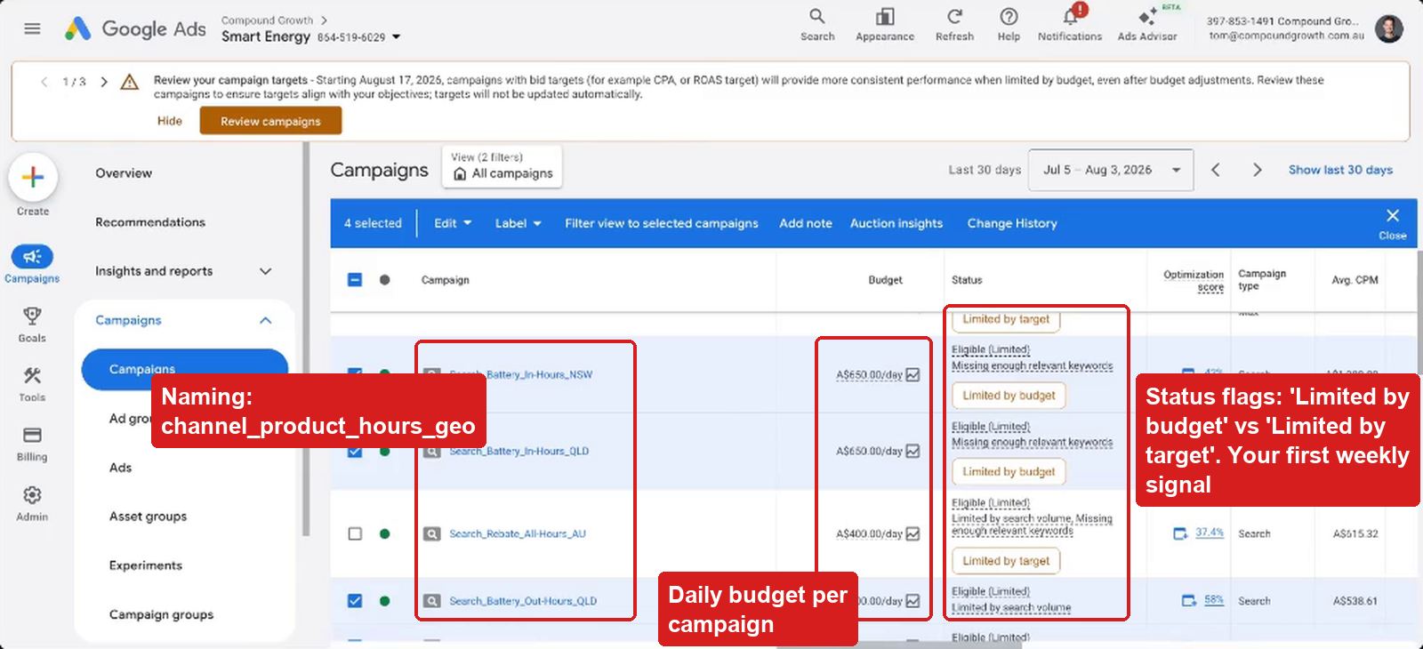Click the Create plus button
The width and height of the screenshot is (1423, 649).
(x=33, y=178)
